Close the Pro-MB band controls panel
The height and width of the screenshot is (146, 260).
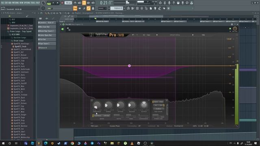[x=167, y=101]
